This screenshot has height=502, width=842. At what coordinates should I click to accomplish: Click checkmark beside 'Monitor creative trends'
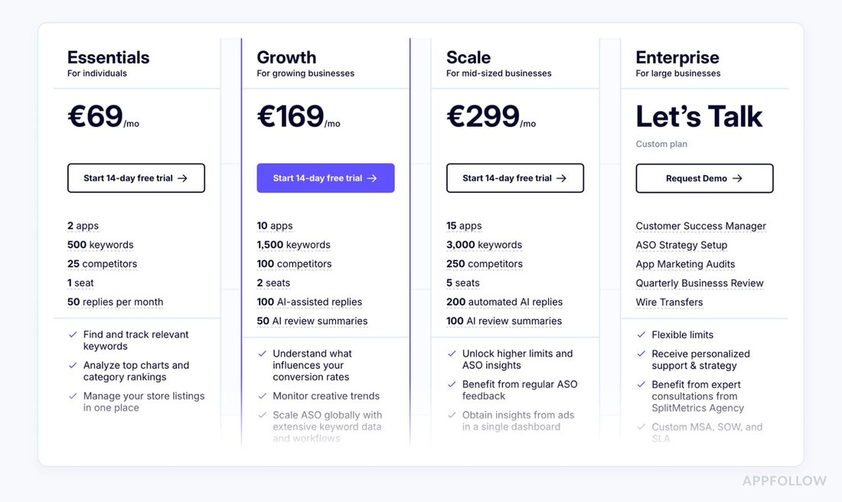point(263,396)
